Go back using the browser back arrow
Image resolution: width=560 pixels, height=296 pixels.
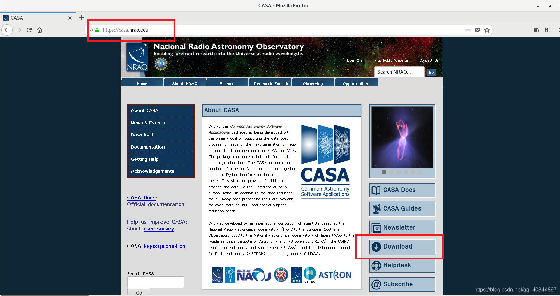click(x=7, y=30)
